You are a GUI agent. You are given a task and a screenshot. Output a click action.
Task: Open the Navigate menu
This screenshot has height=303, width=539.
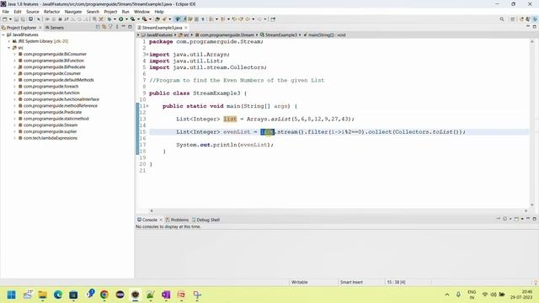pyautogui.click(x=73, y=12)
